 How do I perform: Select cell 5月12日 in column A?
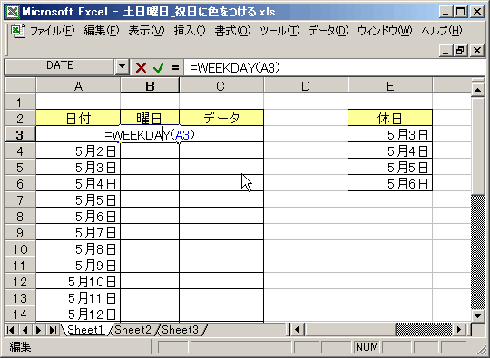pos(78,314)
